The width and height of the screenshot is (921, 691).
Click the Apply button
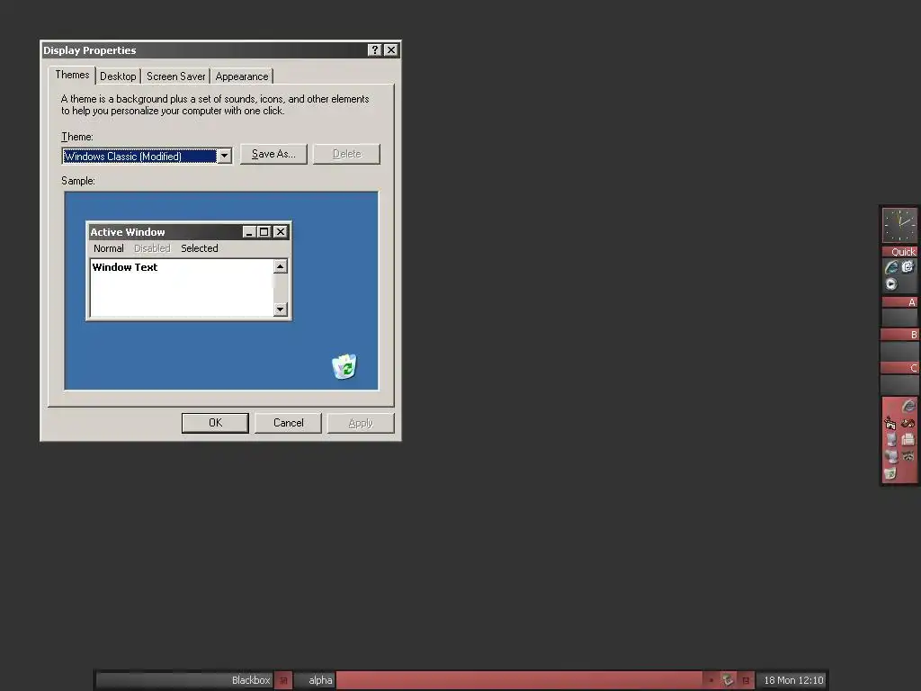361,423
